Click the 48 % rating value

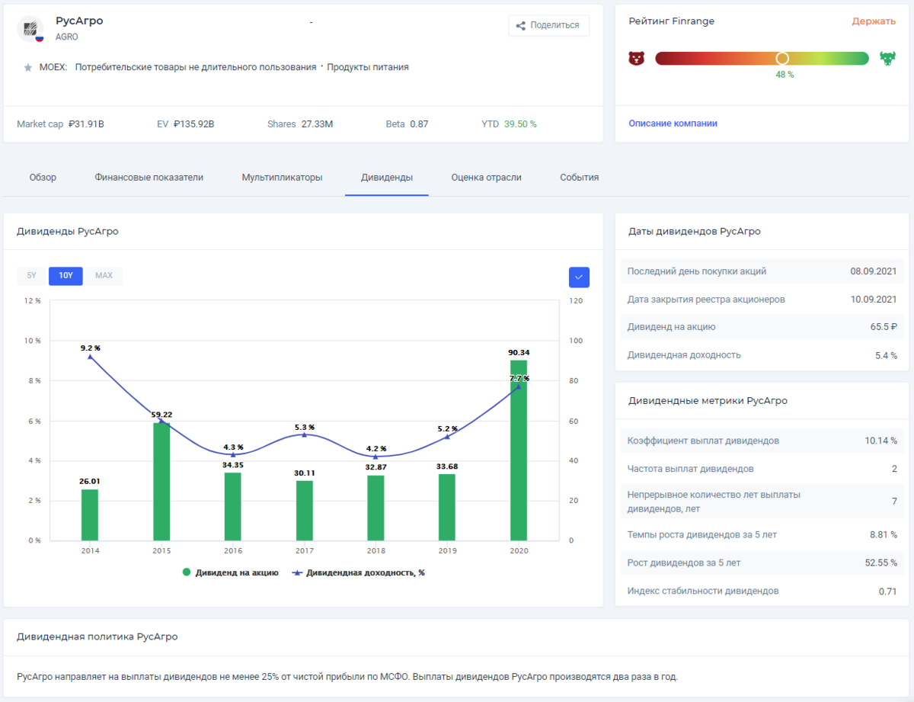785,75
